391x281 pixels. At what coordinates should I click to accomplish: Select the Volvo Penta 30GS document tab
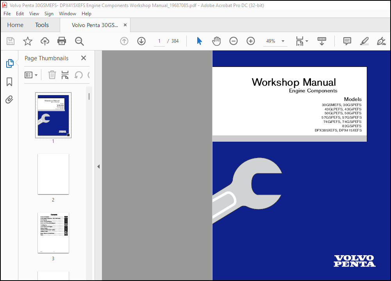[x=95, y=25]
